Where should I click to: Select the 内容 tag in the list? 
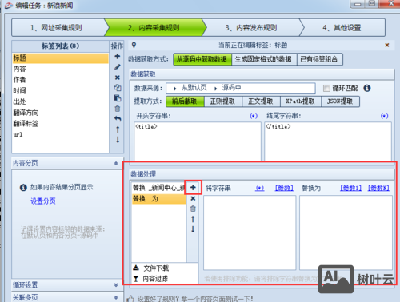[60, 69]
